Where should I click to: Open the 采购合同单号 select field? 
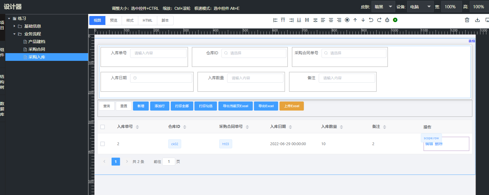pos(354,53)
